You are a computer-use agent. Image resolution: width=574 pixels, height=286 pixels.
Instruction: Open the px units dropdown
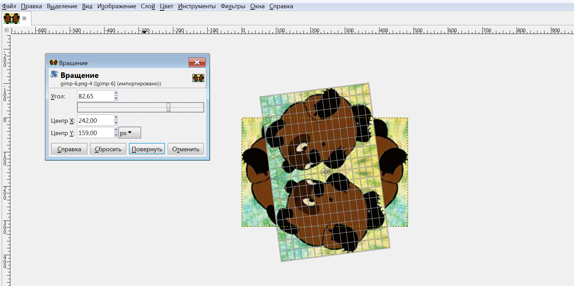pyautogui.click(x=130, y=133)
